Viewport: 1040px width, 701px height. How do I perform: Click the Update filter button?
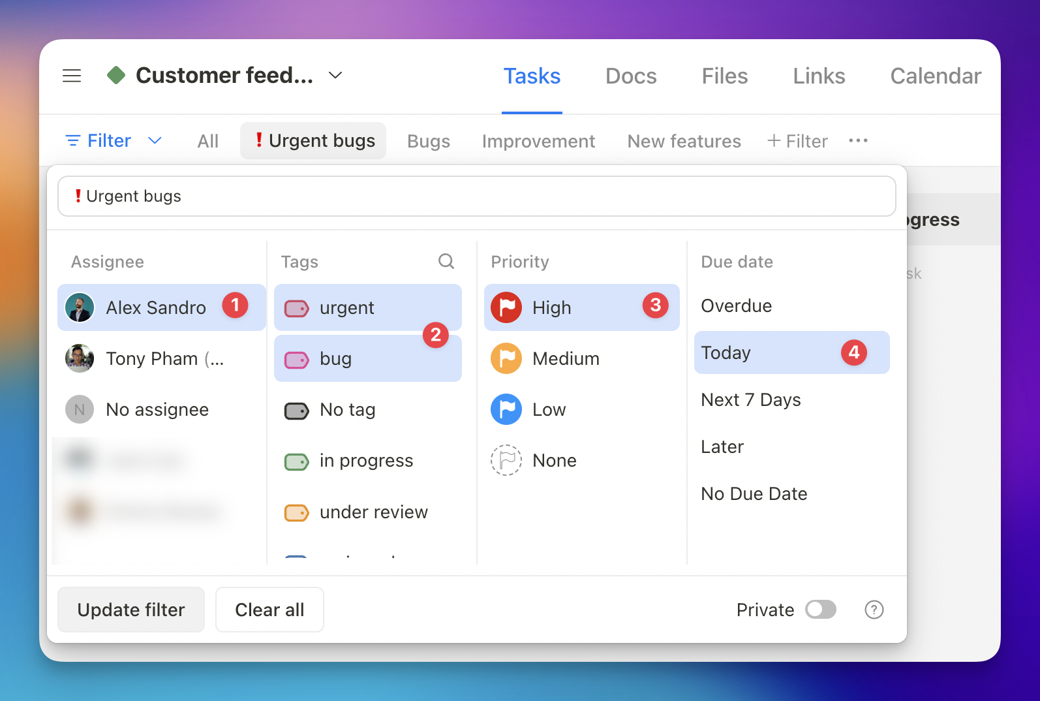131,610
